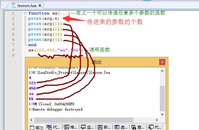Open the 虚... bottom tab
The height and width of the screenshot is (130, 199).
click(x=121, y=127)
